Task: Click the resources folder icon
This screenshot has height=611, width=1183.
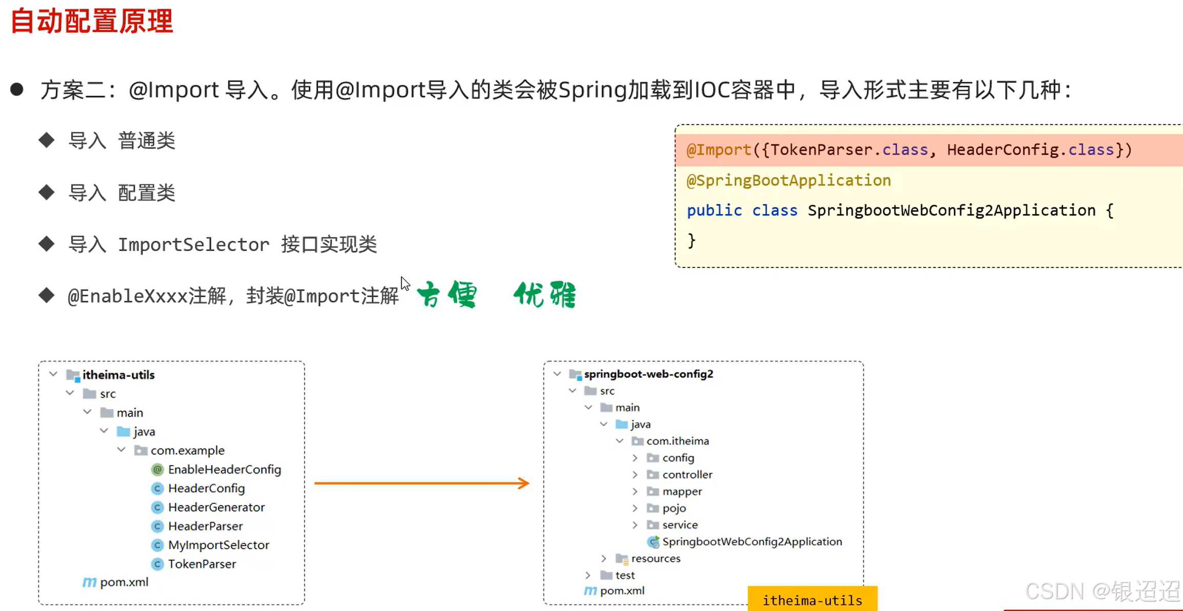Action: [x=622, y=558]
